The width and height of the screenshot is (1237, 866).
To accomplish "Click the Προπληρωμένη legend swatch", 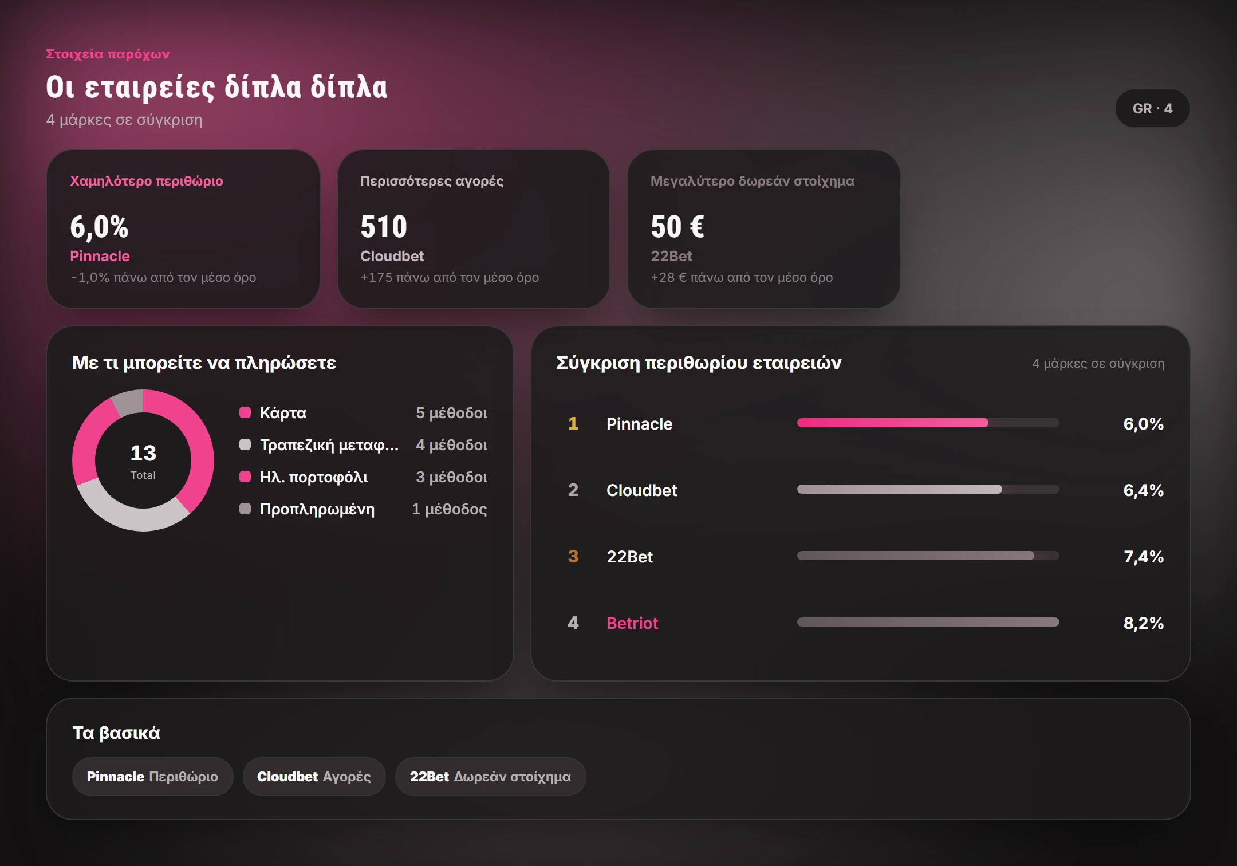I will 245,509.
